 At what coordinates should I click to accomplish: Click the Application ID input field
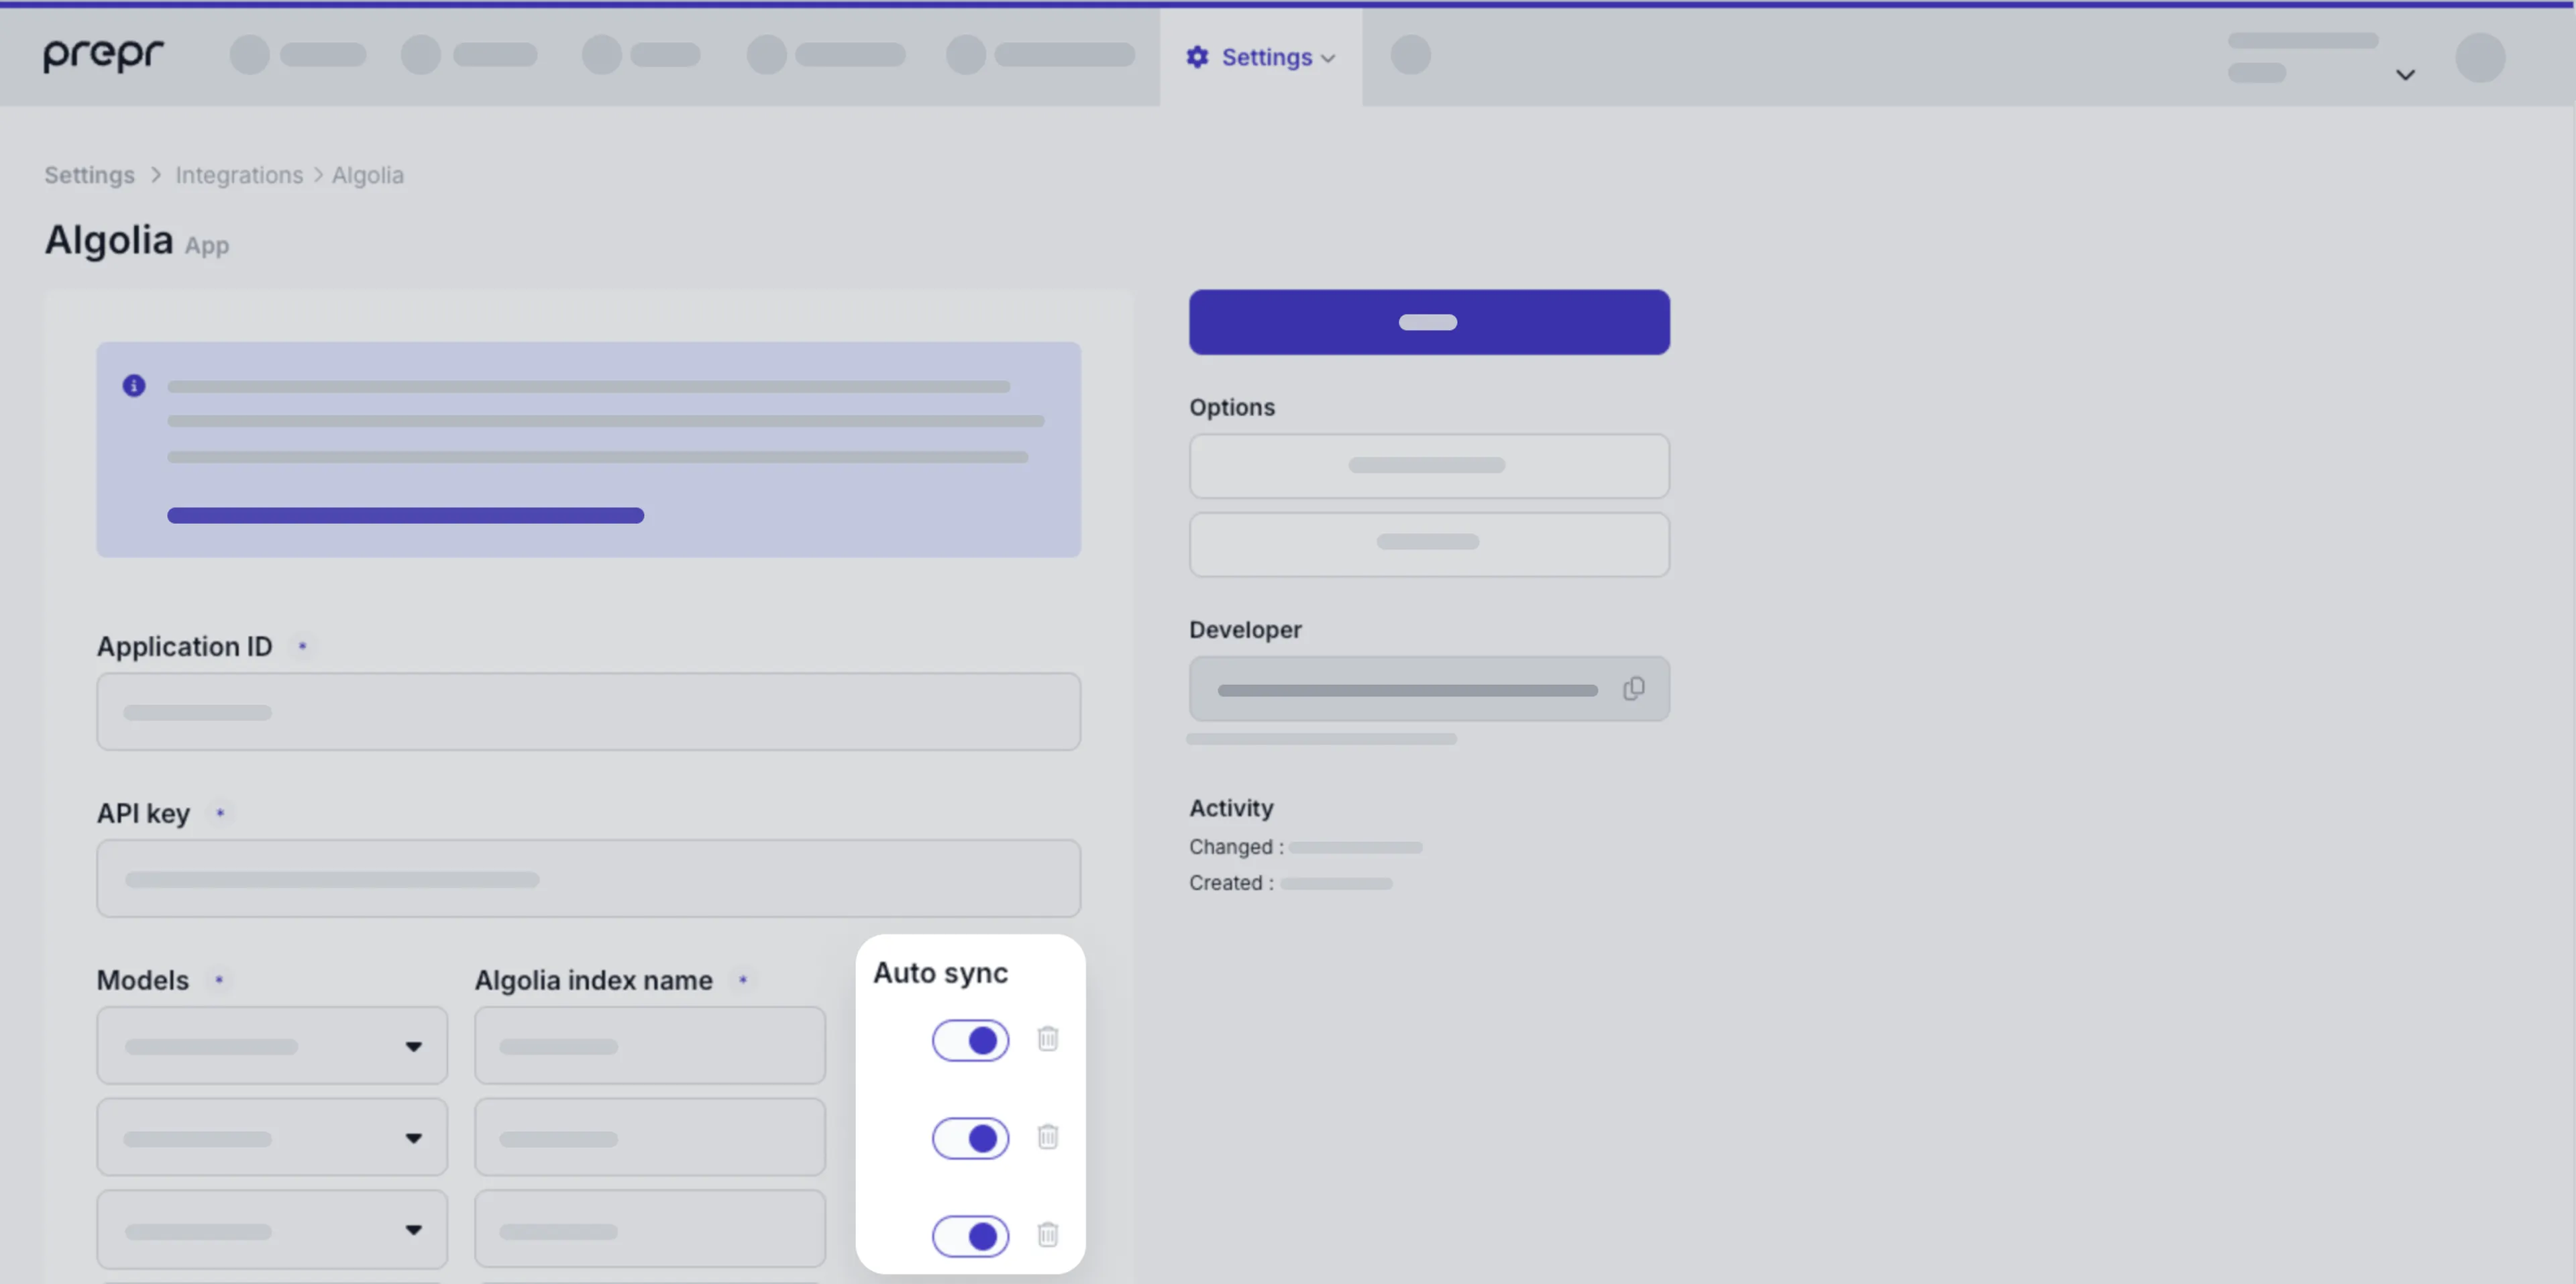588,712
